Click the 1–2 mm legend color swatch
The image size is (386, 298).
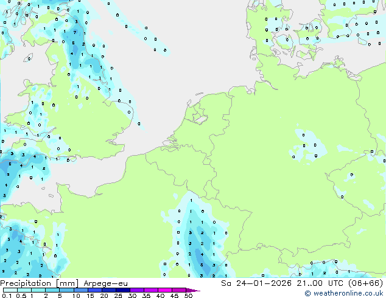click(38, 290)
